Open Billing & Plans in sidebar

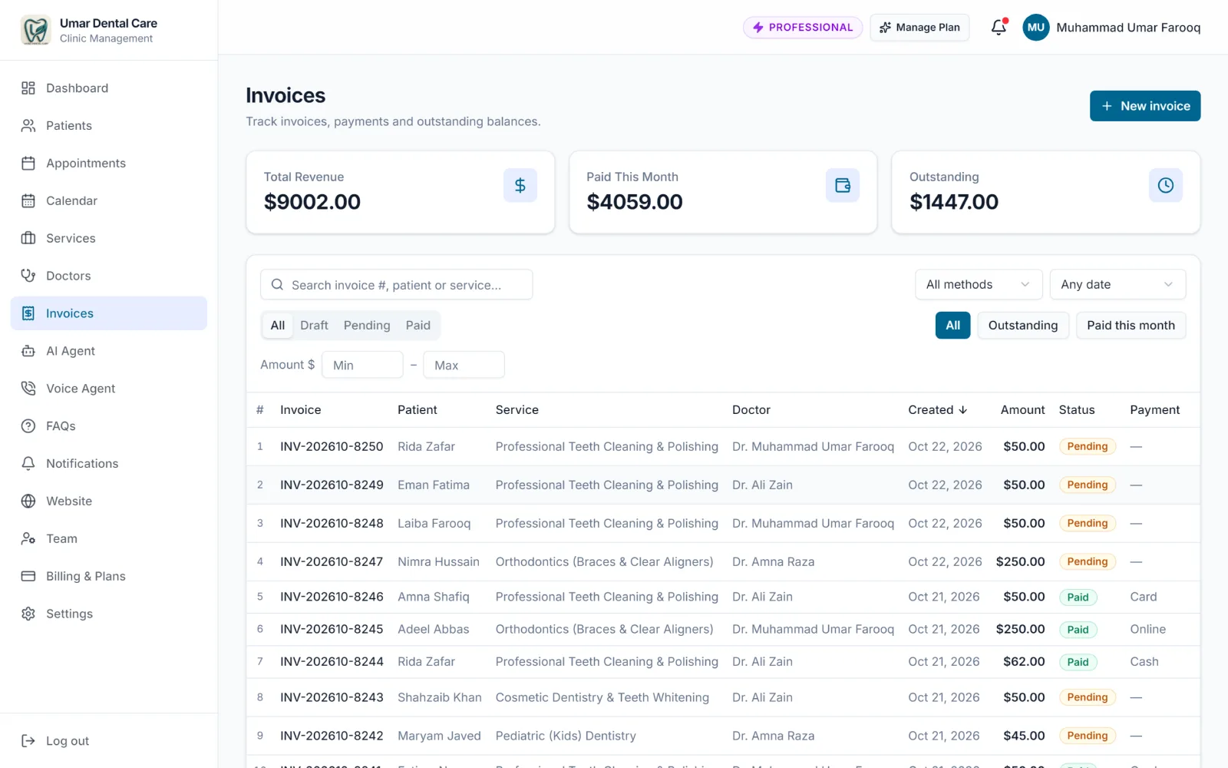(109, 576)
